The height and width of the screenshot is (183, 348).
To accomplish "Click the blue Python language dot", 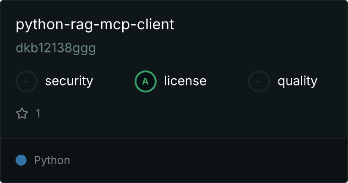I will (21, 160).
